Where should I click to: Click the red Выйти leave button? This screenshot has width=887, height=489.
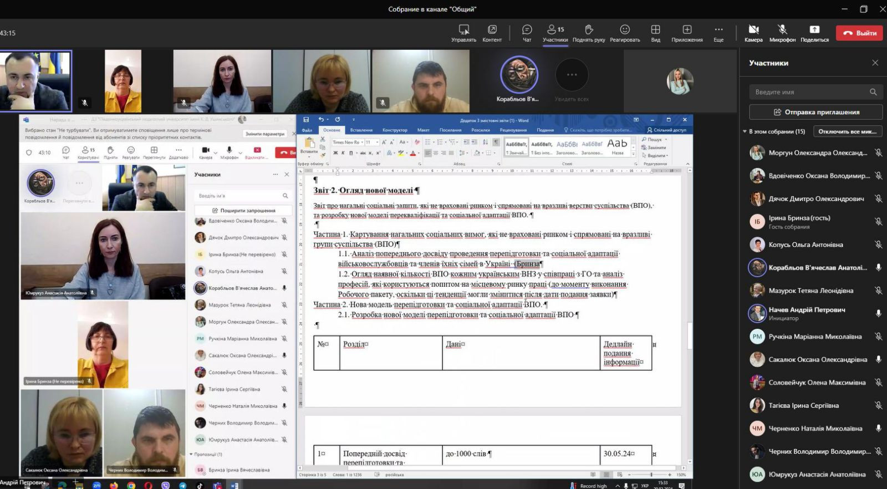coord(859,33)
